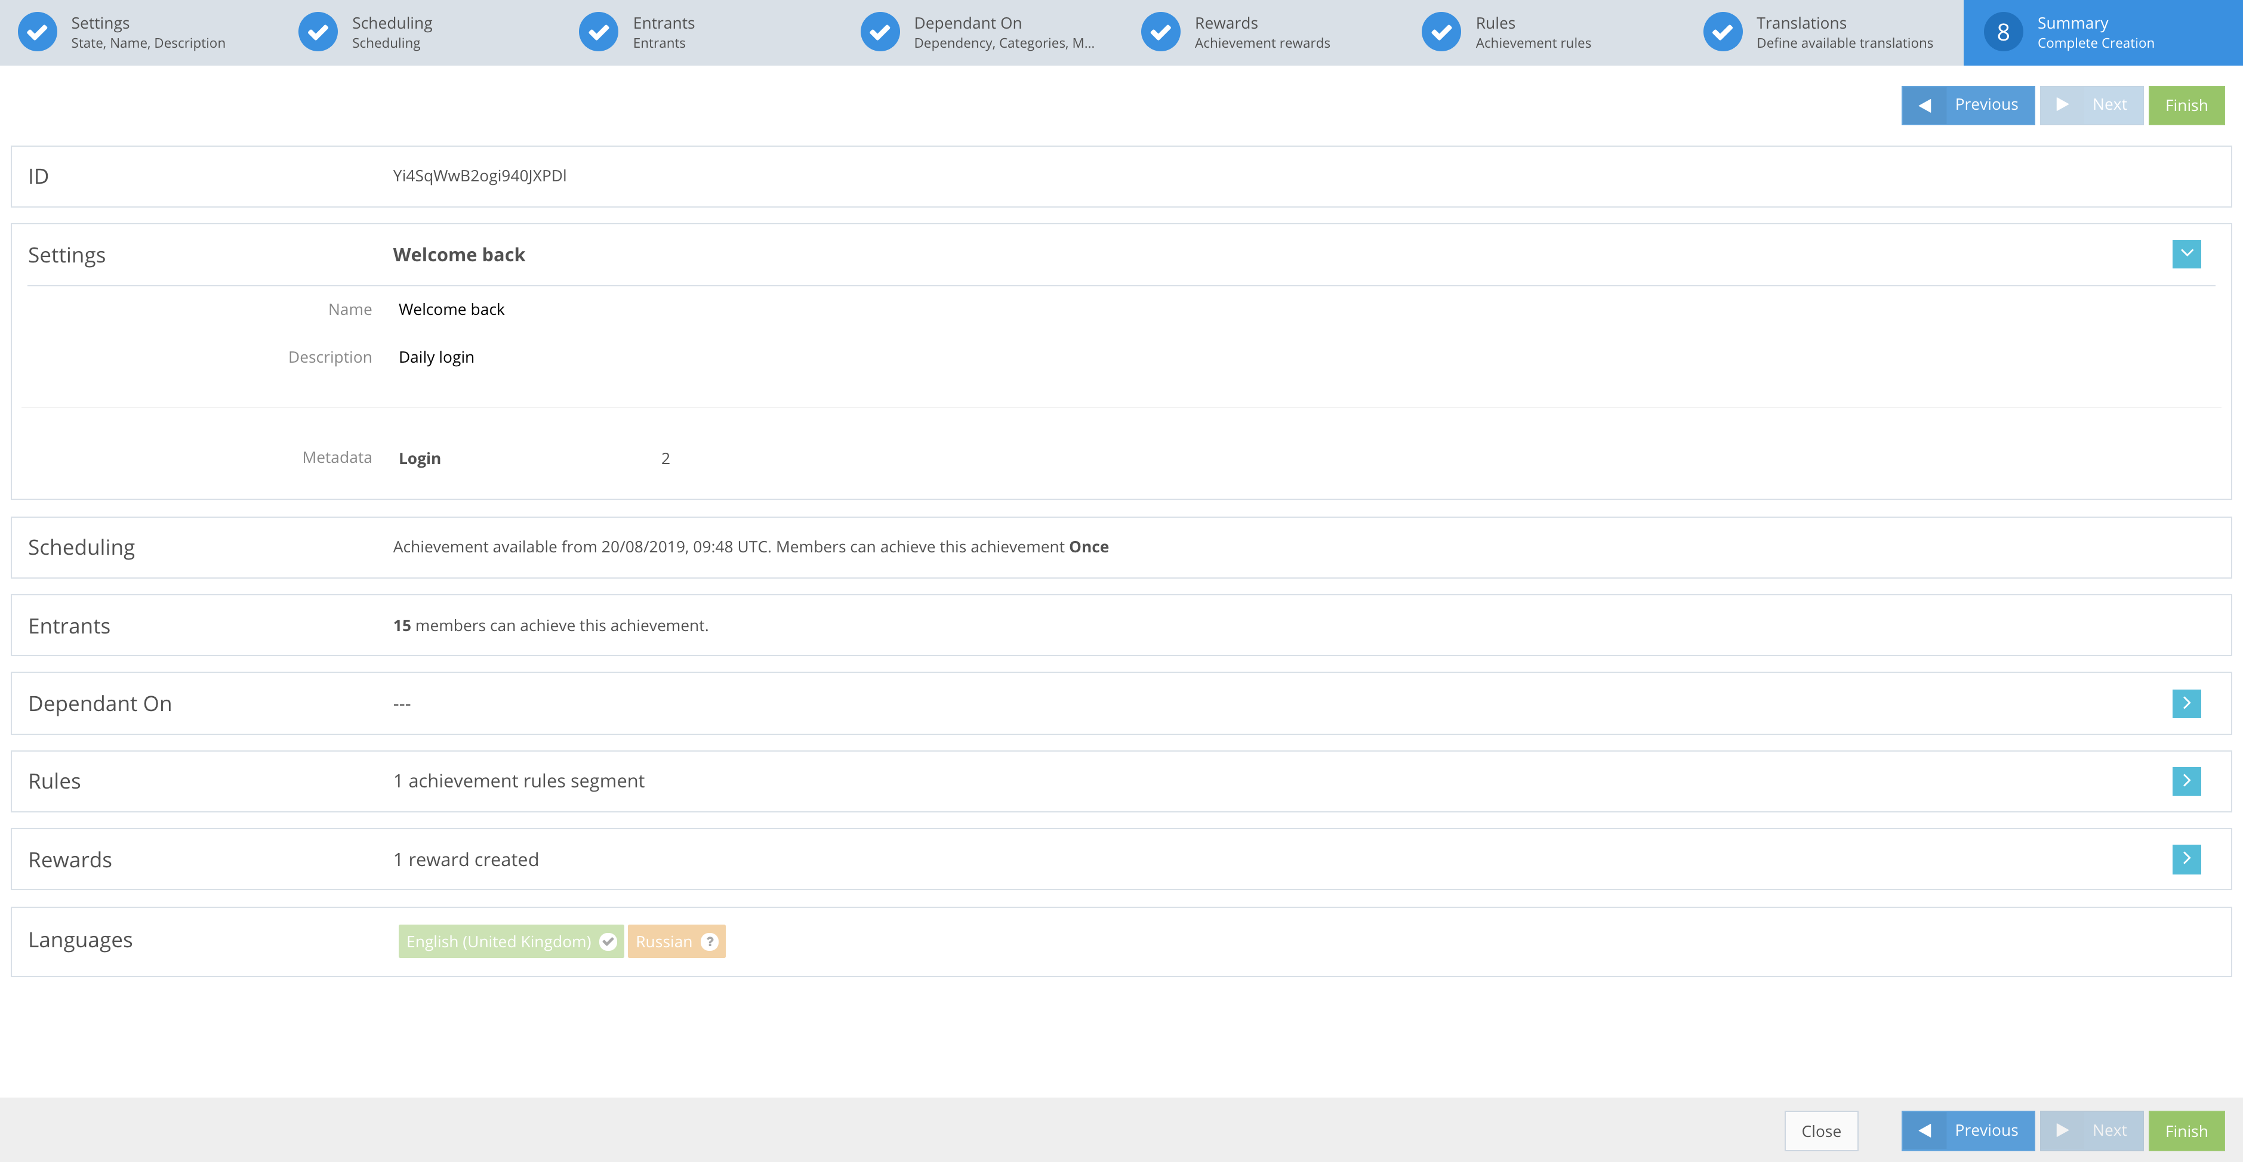Image resolution: width=2243 pixels, height=1162 pixels.
Task: Click the Entrants step checkmark icon
Action: coord(599,32)
